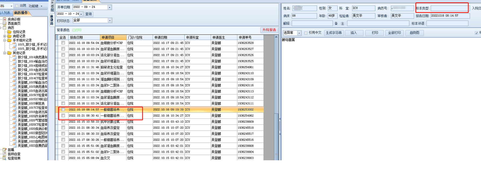
Task: Open document 吴登鹏_1020改名审核
Action: point(33,116)
